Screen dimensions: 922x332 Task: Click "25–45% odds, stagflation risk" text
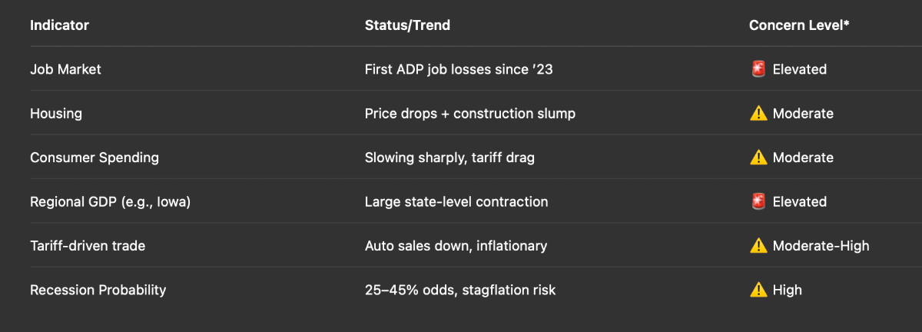pos(460,290)
